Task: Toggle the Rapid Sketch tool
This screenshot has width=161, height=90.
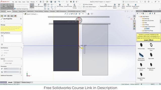Action: pos(123,6)
